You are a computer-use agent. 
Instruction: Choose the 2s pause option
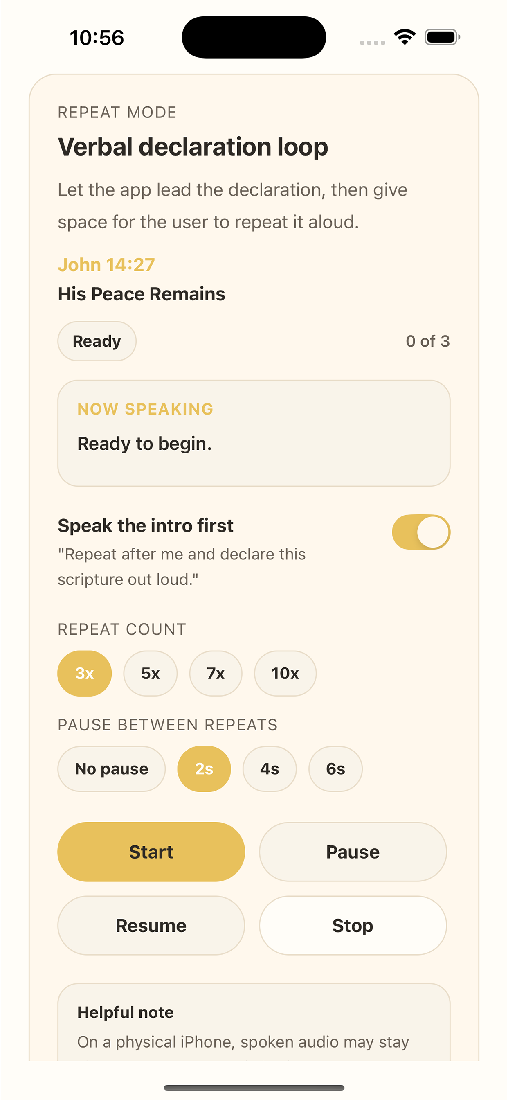[x=204, y=769]
